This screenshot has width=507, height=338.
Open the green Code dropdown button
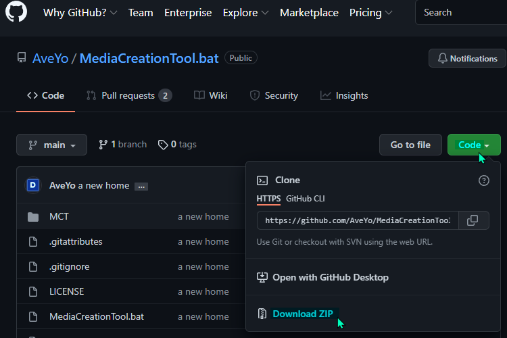(474, 145)
